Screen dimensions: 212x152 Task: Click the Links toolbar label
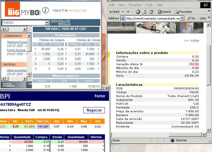(203, 18)
